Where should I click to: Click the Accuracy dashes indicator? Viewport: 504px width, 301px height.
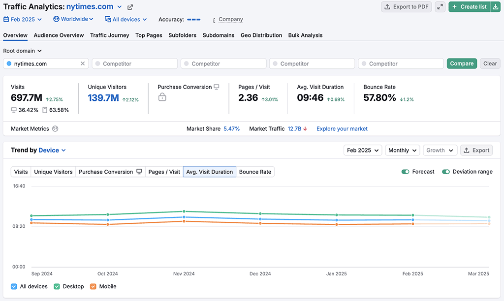194,20
